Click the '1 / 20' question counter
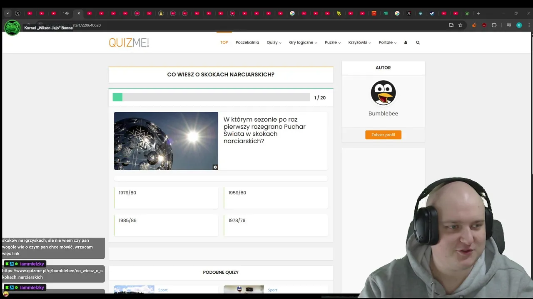533x299 pixels. (320, 98)
